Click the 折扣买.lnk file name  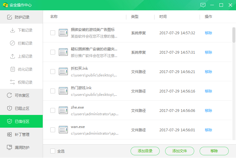[79, 68]
